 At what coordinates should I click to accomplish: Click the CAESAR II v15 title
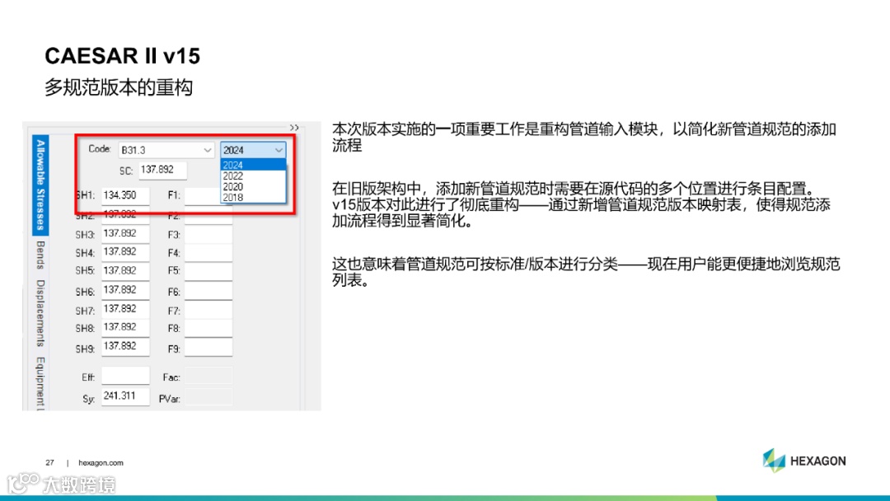[x=123, y=56]
